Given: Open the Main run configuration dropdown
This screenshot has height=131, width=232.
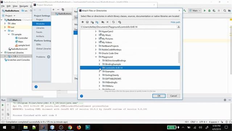Looking at the screenshot, I should point(195,11).
